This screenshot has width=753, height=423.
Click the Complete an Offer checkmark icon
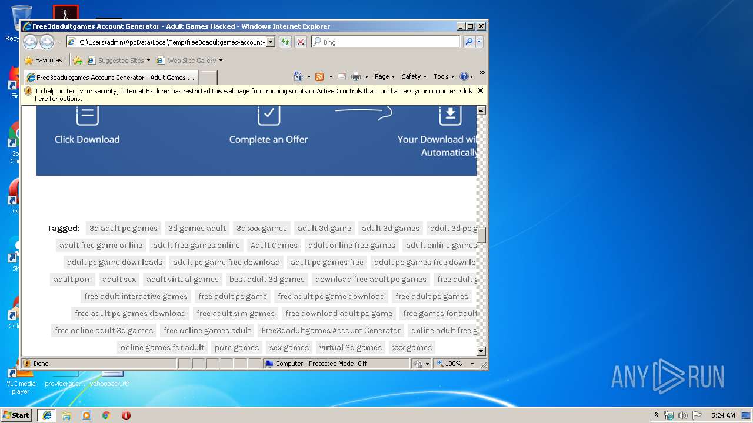pos(269,115)
